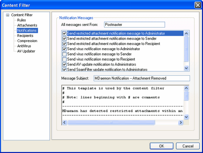Click the Cancel button
This screenshot has height=153, width=203.
pyautogui.click(x=188, y=146)
